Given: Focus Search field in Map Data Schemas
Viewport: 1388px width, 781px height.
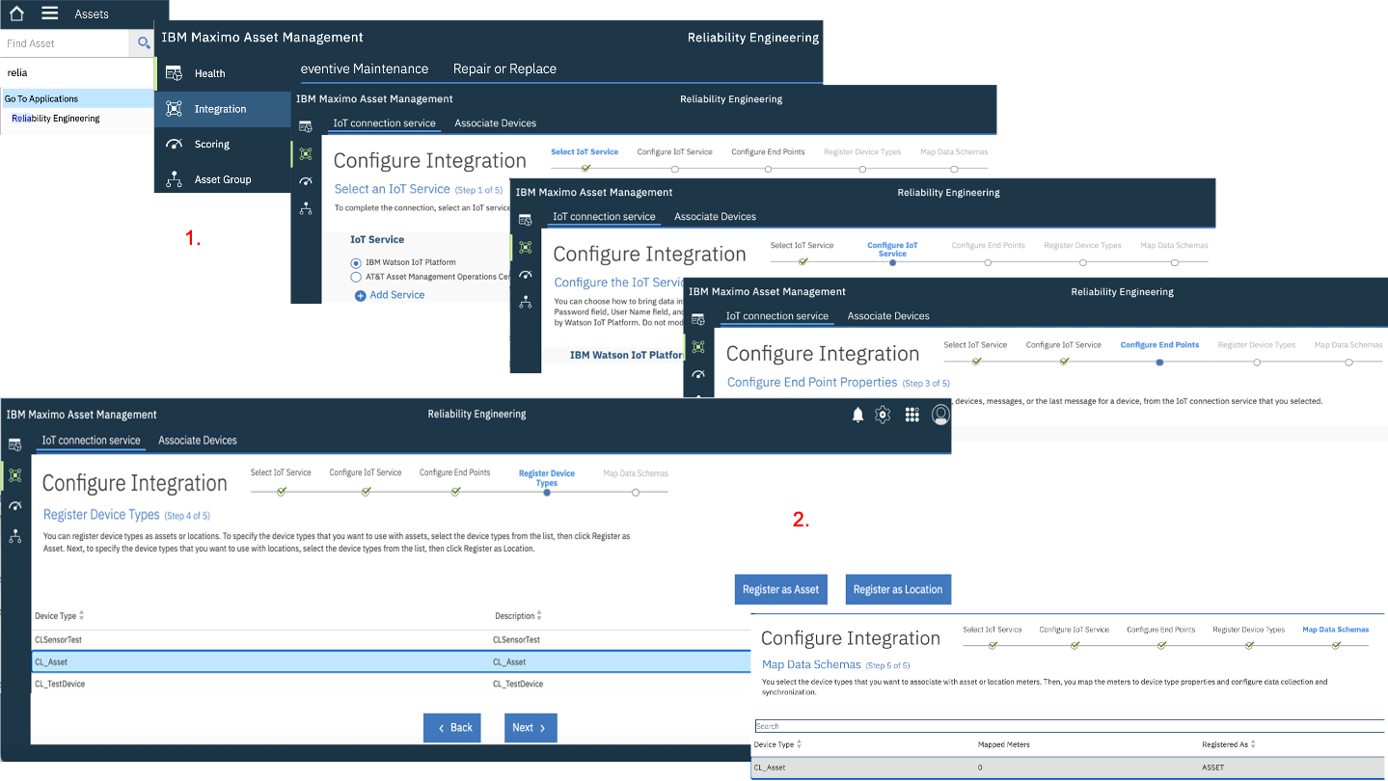Looking at the screenshot, I should tap(1069, 726).
